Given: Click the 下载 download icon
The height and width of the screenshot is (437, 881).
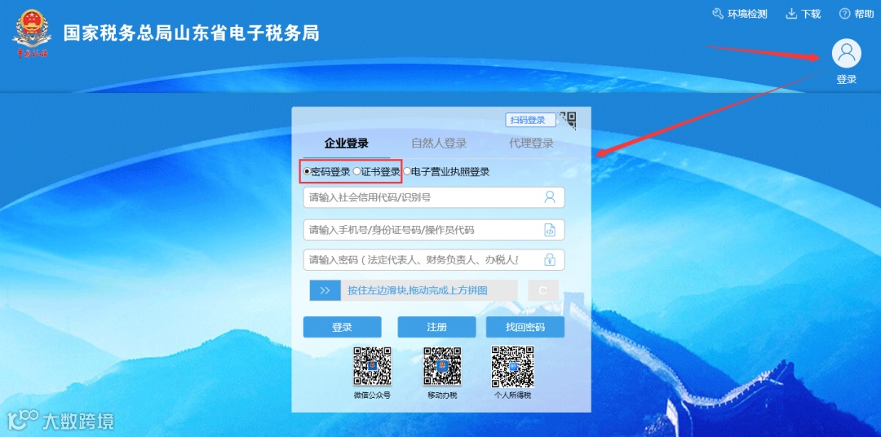Looking at the screenshot, I should point(791,14).
